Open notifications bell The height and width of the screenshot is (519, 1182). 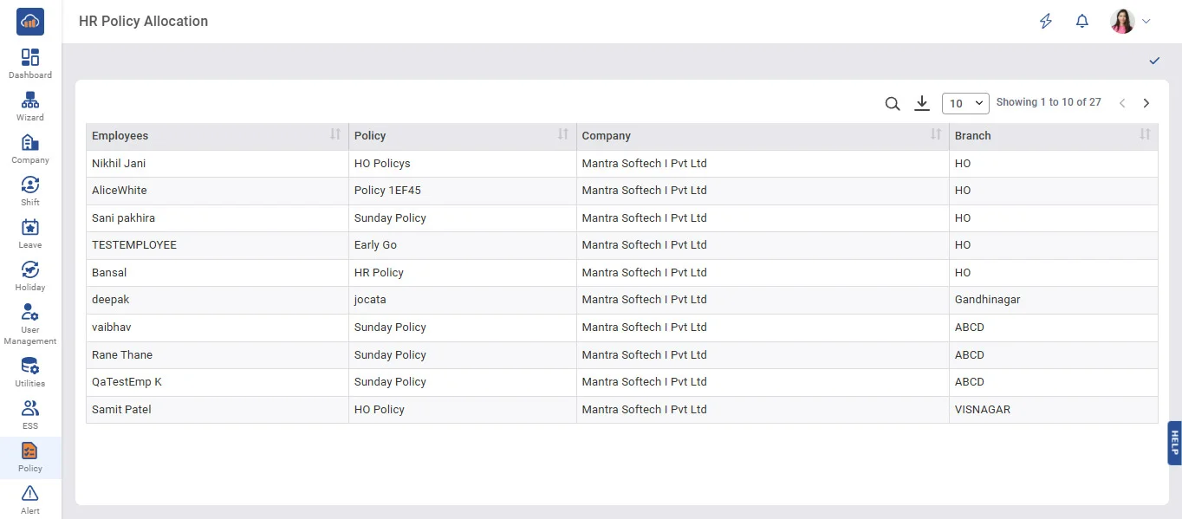[x=1081, y=21]
